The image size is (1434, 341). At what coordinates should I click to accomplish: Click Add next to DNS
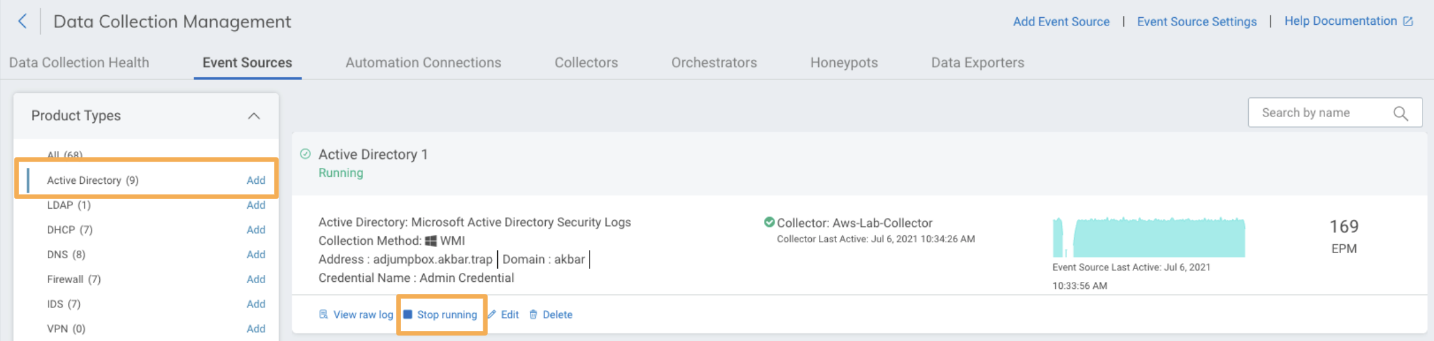coord(256,254)
